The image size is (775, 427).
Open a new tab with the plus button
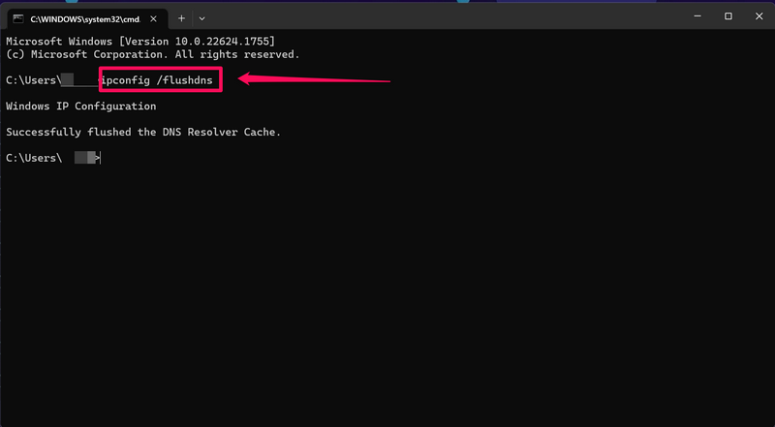181,16
